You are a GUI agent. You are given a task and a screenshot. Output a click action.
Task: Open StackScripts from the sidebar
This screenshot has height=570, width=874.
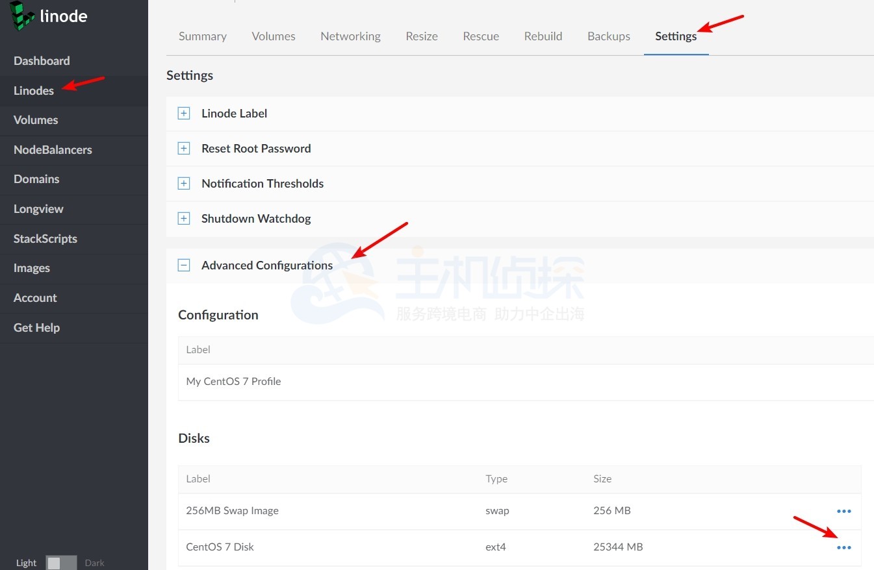45,239
